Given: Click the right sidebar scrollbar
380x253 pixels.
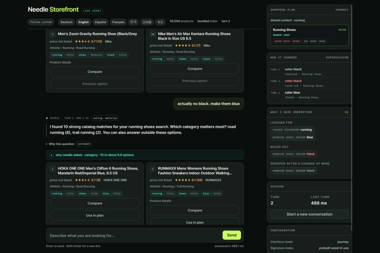Looking at the screenshot, I should tap(351, 116).
